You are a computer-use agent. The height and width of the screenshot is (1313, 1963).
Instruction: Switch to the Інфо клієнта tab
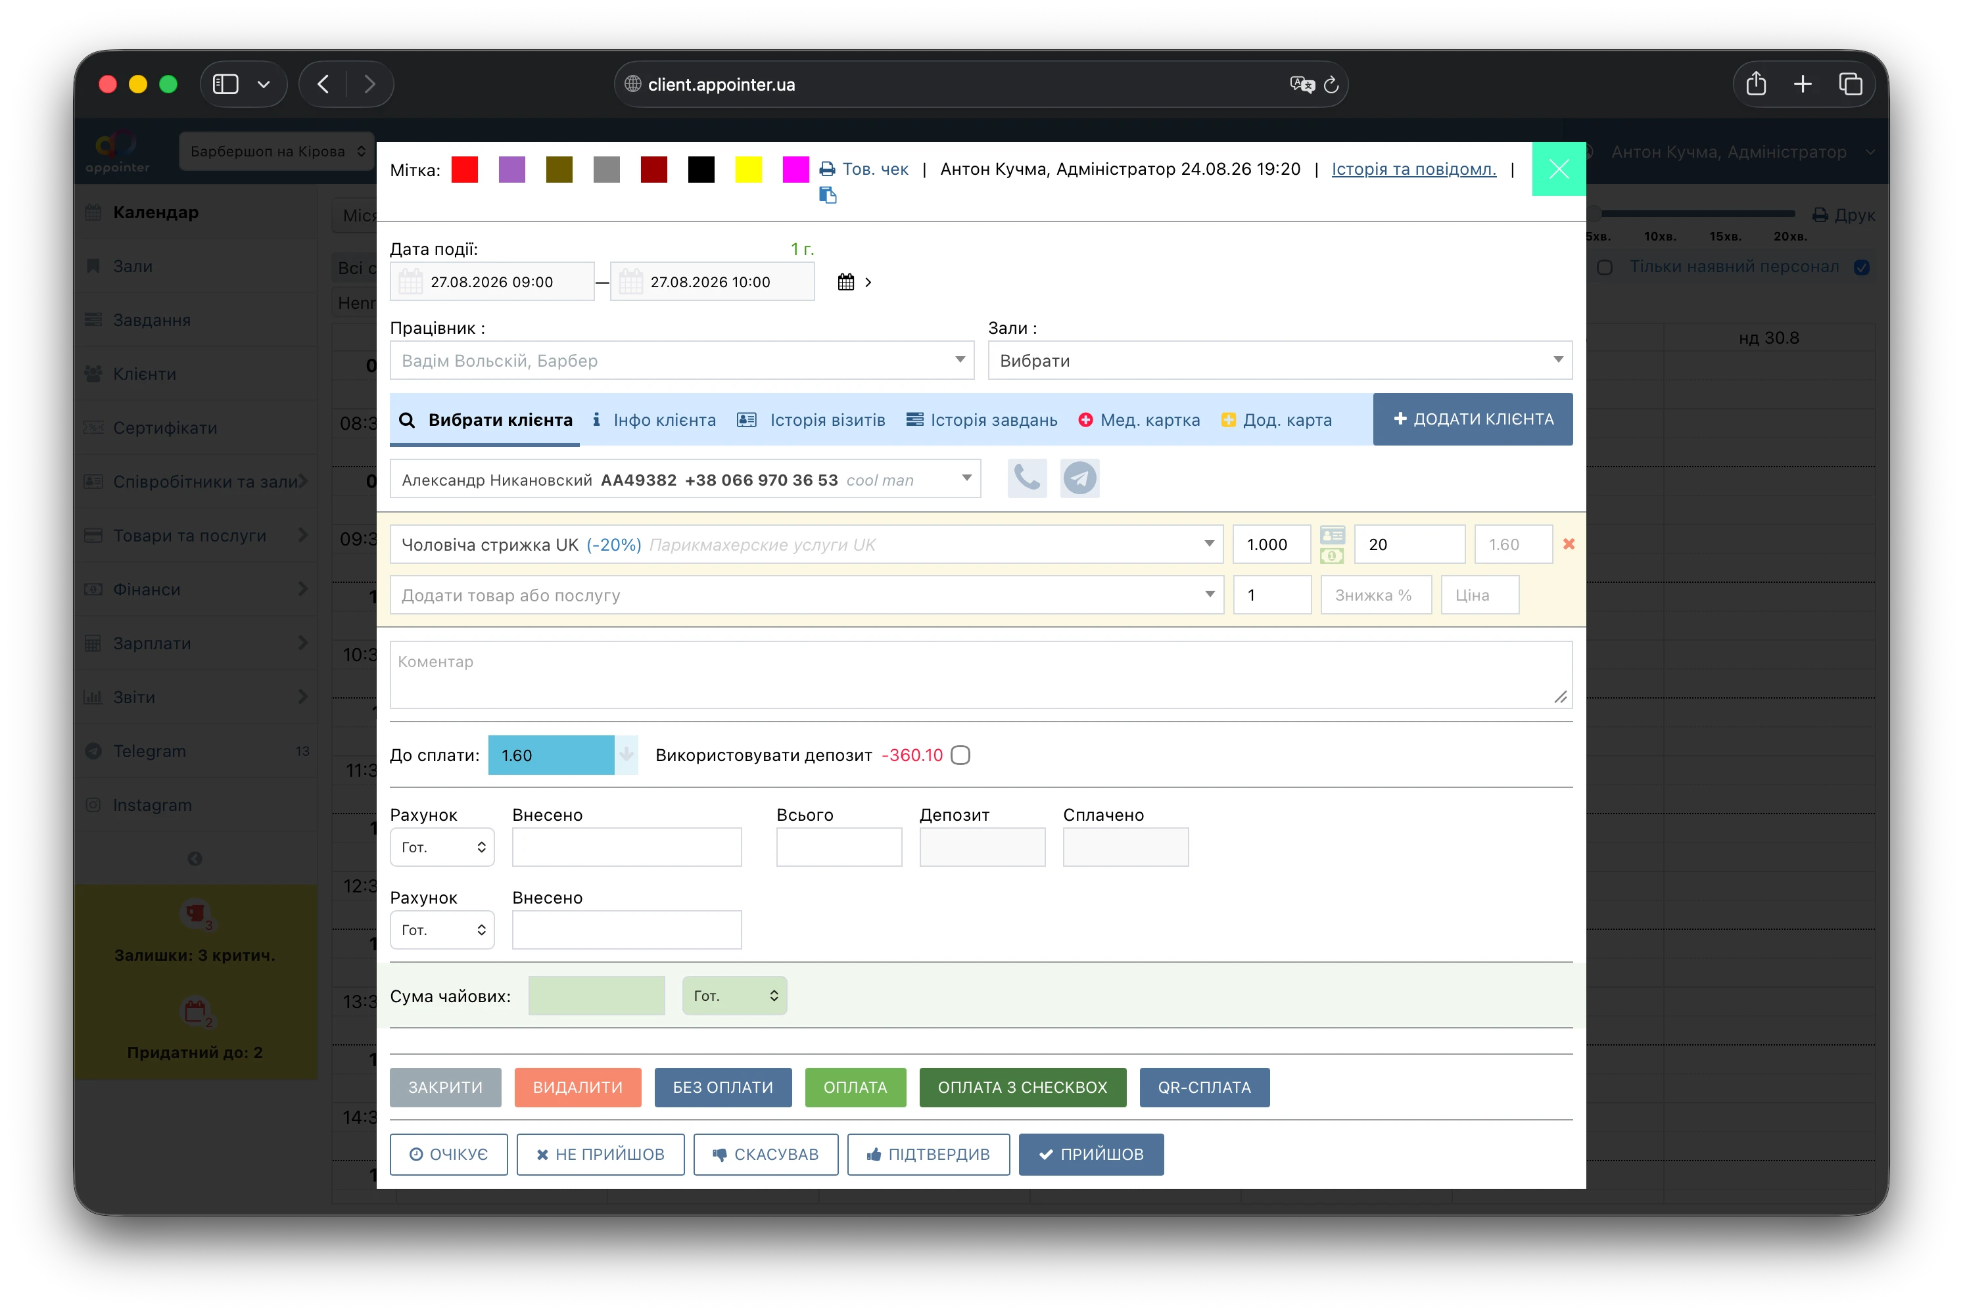(654, 419)
